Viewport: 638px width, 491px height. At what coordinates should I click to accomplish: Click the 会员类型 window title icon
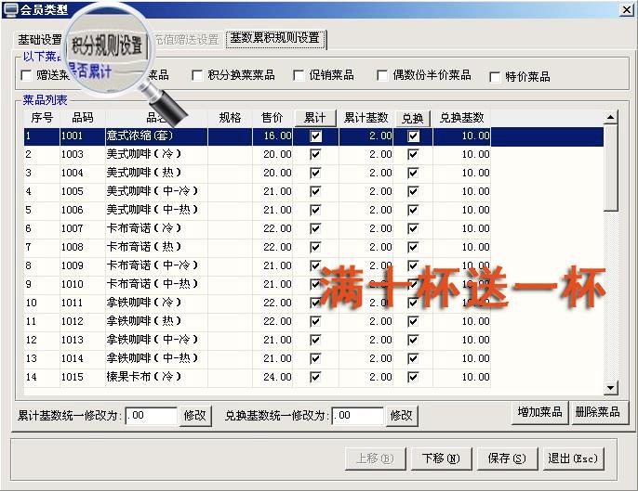(10, 10)
